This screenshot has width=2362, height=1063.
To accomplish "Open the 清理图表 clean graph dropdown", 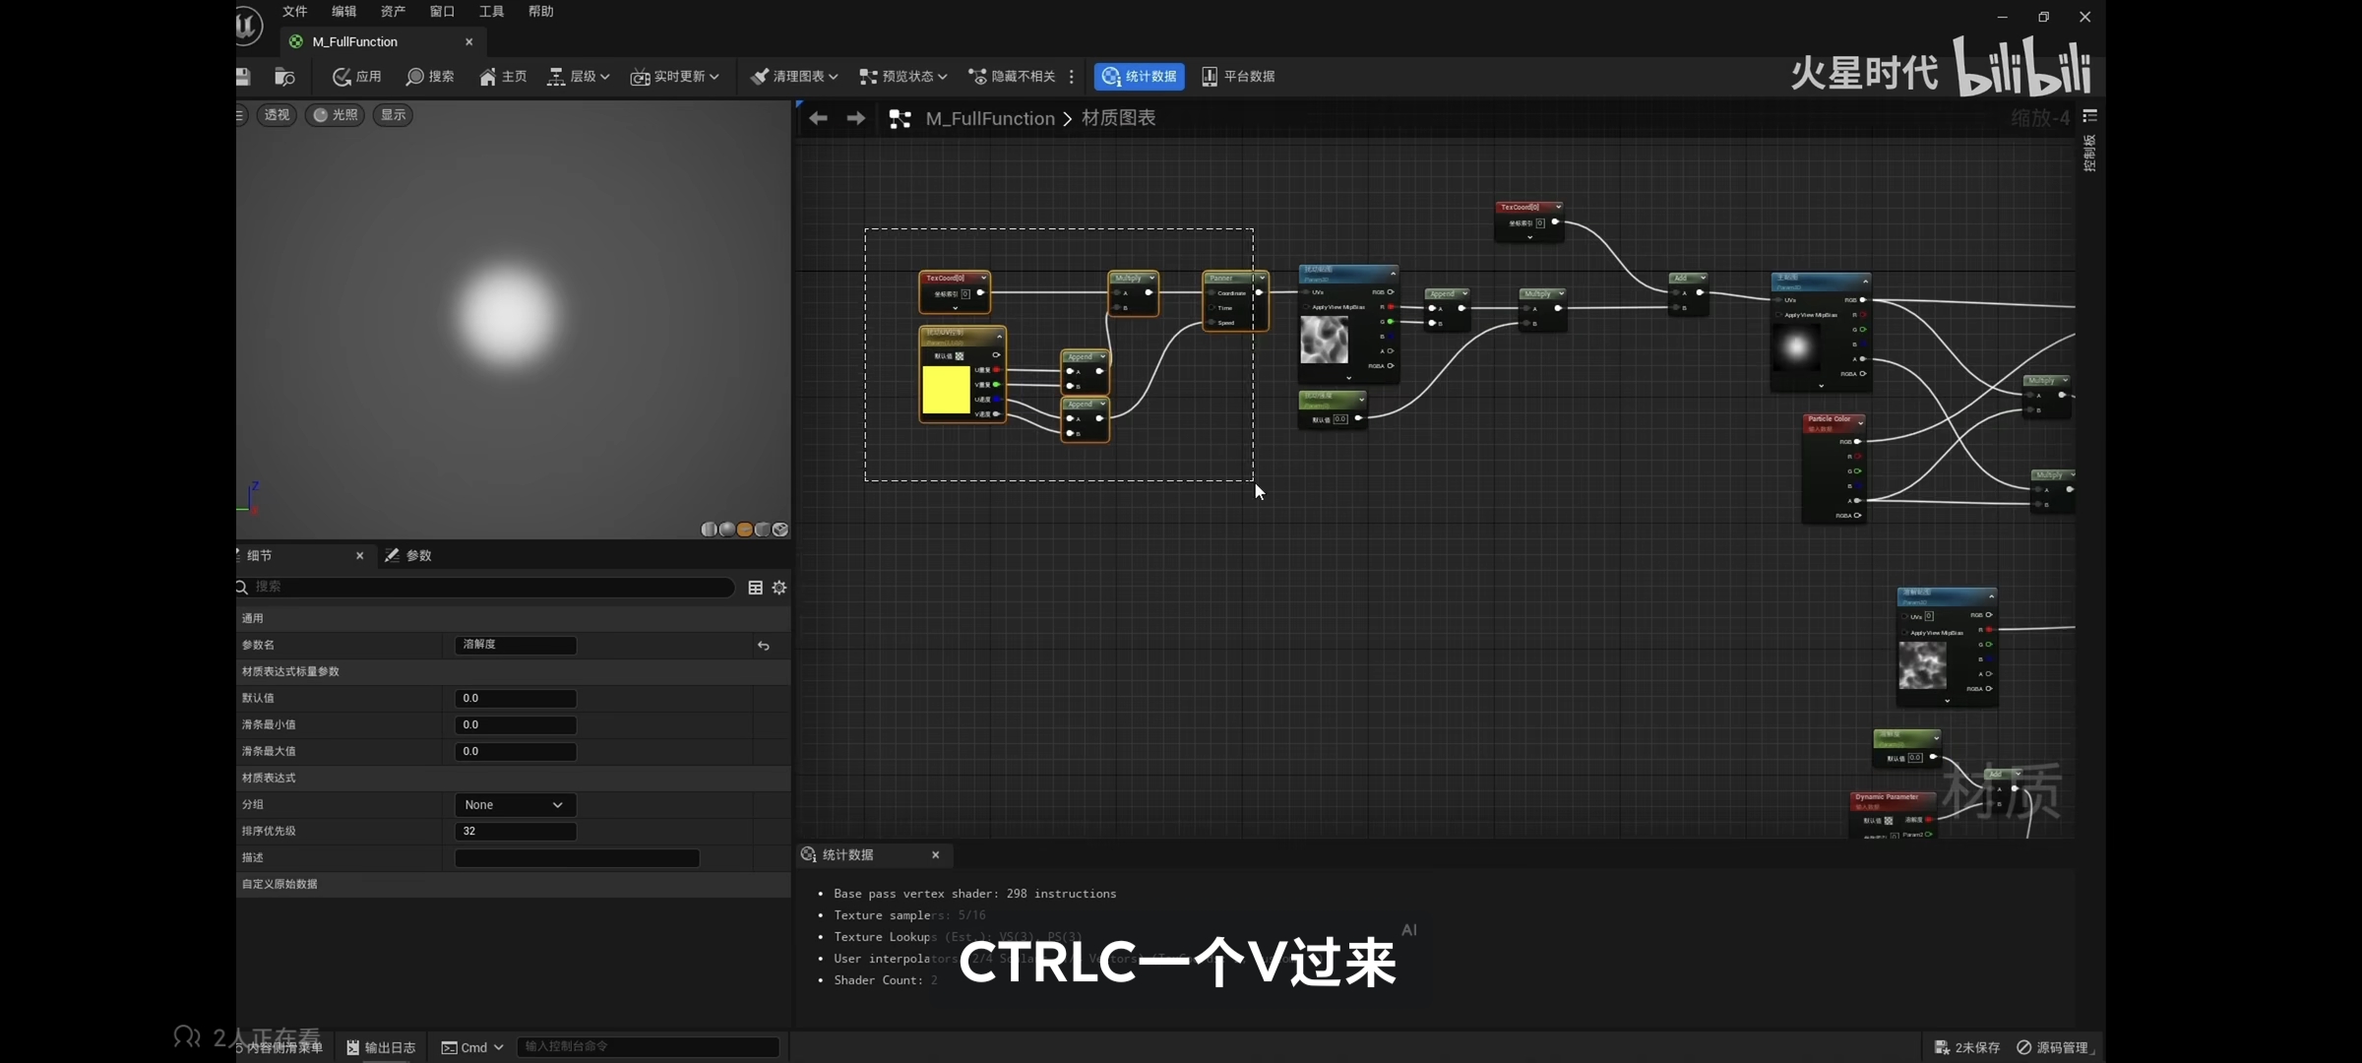I will coord(794,77).
